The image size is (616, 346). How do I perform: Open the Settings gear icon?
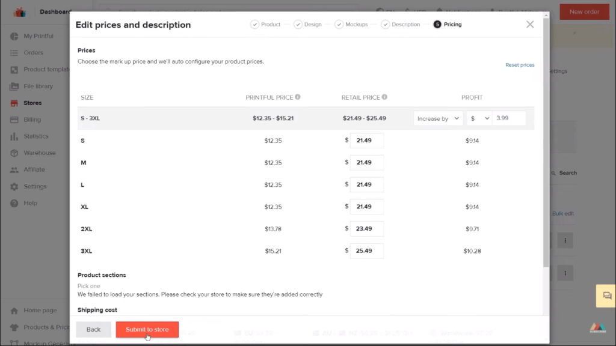pos(14,186)
